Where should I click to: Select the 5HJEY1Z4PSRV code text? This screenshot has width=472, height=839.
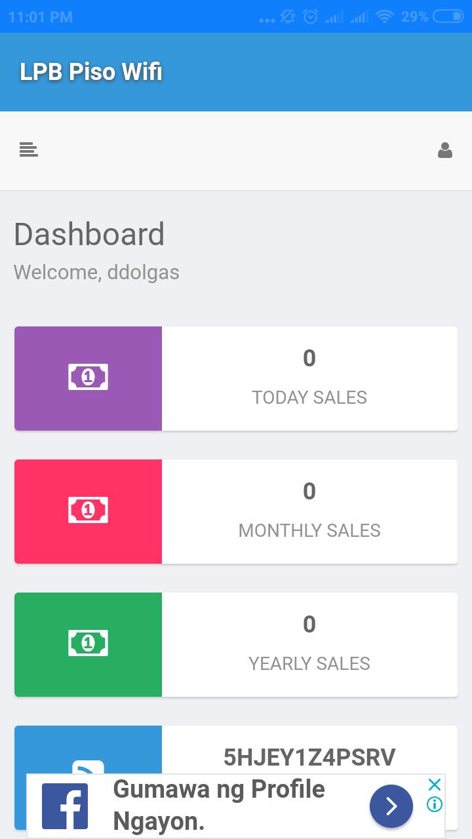coord(309,757)
